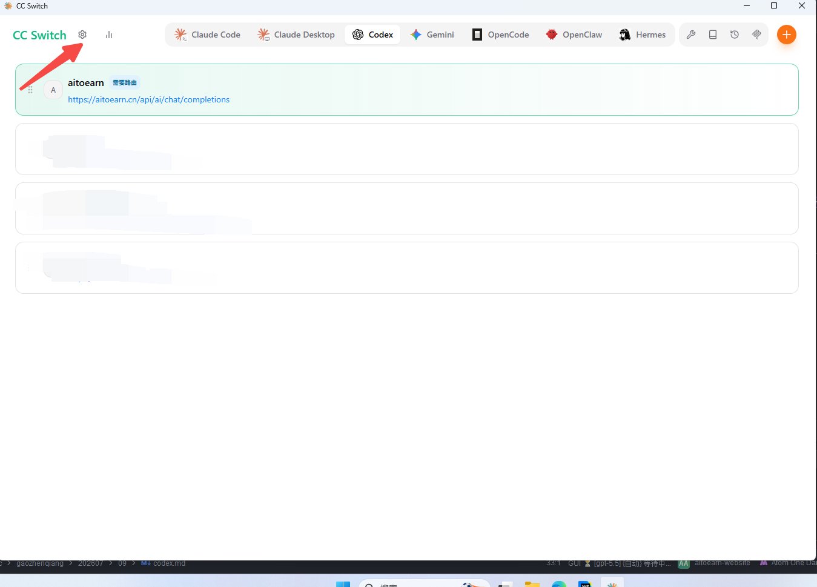
Task: Open the usage statistics bar-chart icon
Action: 109,35
